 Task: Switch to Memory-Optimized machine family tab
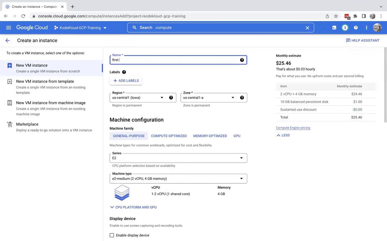coord(210,136)
